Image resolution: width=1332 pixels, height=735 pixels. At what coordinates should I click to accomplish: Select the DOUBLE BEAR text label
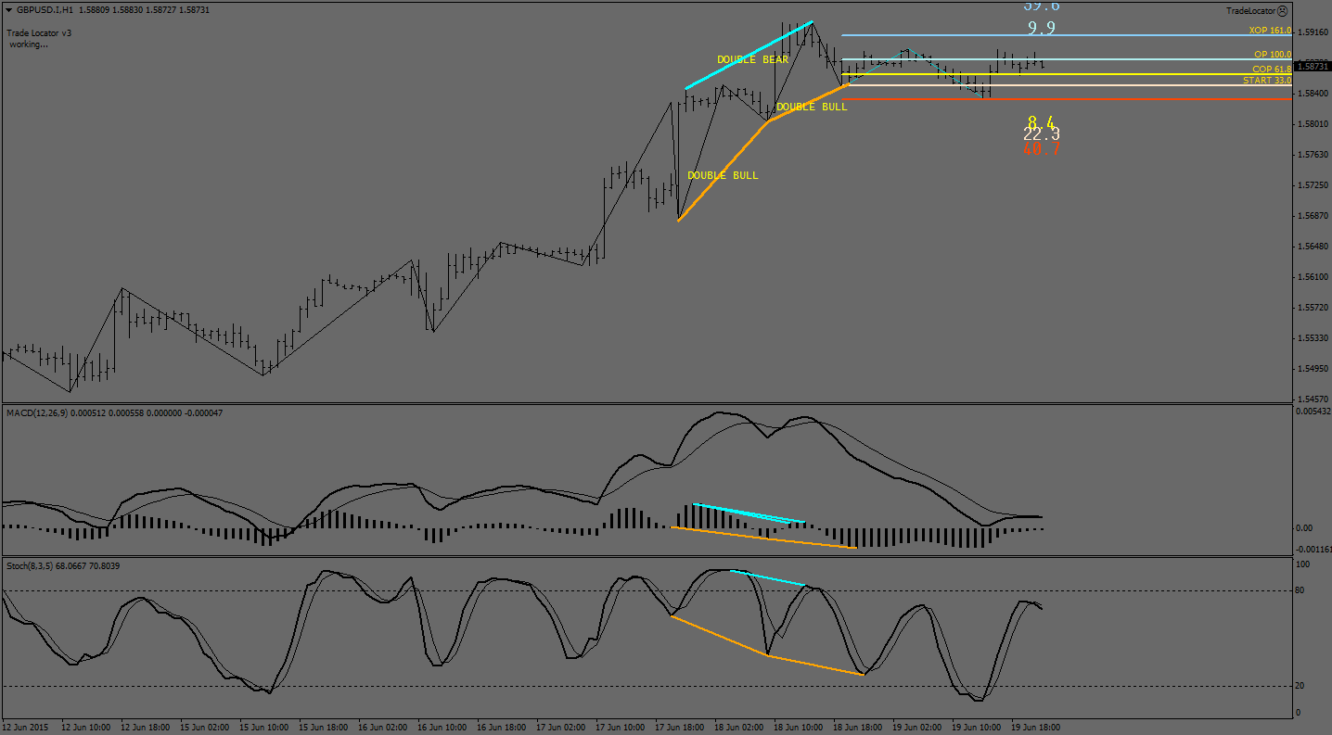pyautogui.click(x=752, y=60)
